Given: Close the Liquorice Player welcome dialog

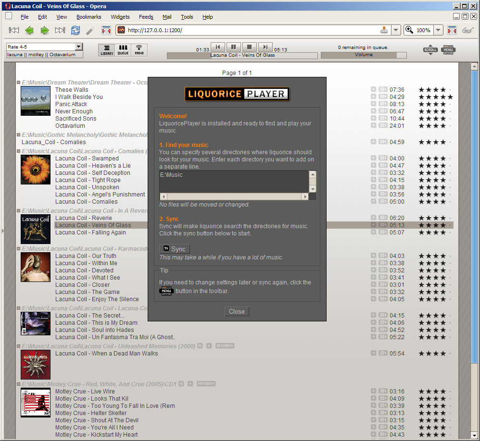Looking at the screenshot, I should [x=237, y=311].
